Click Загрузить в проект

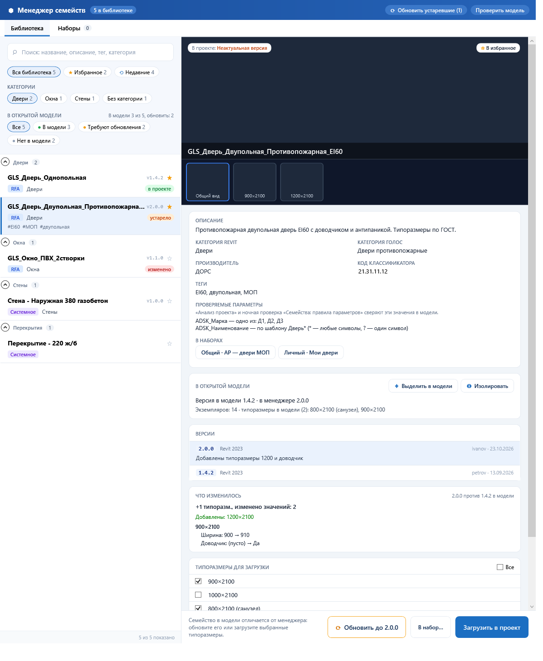[x=491, y=627]
